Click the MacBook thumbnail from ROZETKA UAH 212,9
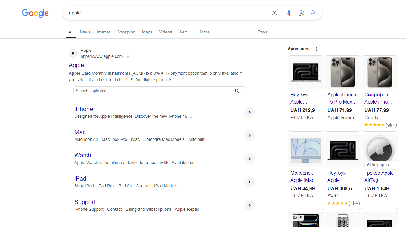406x227 pixels. point(306,72)
